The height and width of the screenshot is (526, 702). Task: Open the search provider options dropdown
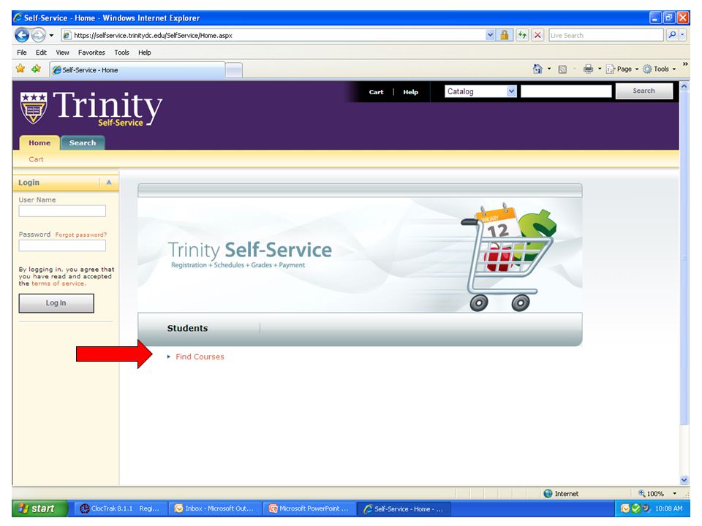click(683, 35)
